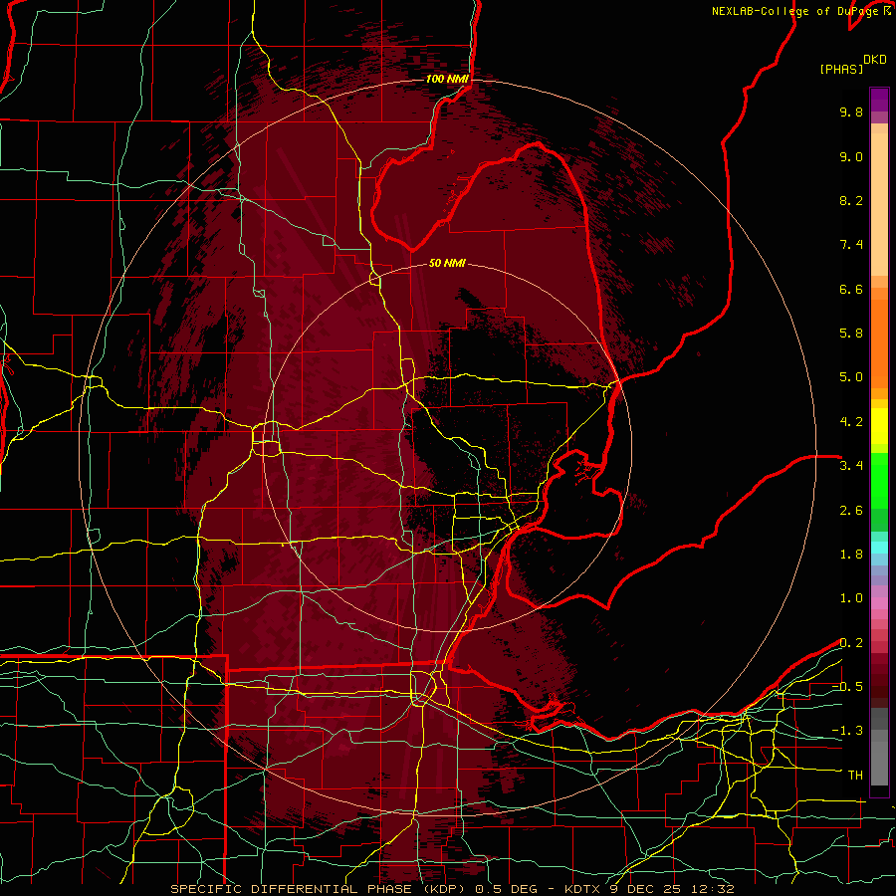Click the 9.0 value on color scale
The height and width of the screenshot is (896, 896).
851,156
